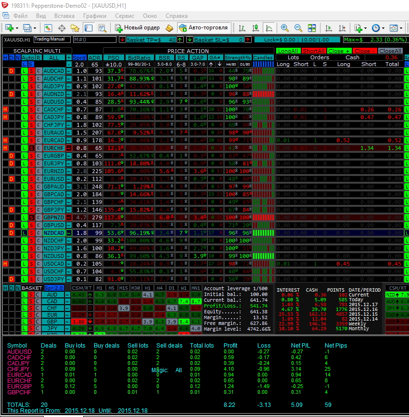This screenshot has width=409, height=417.
Task: Toggle the L button on AUDCAD row
Action: tap(24, 71)
